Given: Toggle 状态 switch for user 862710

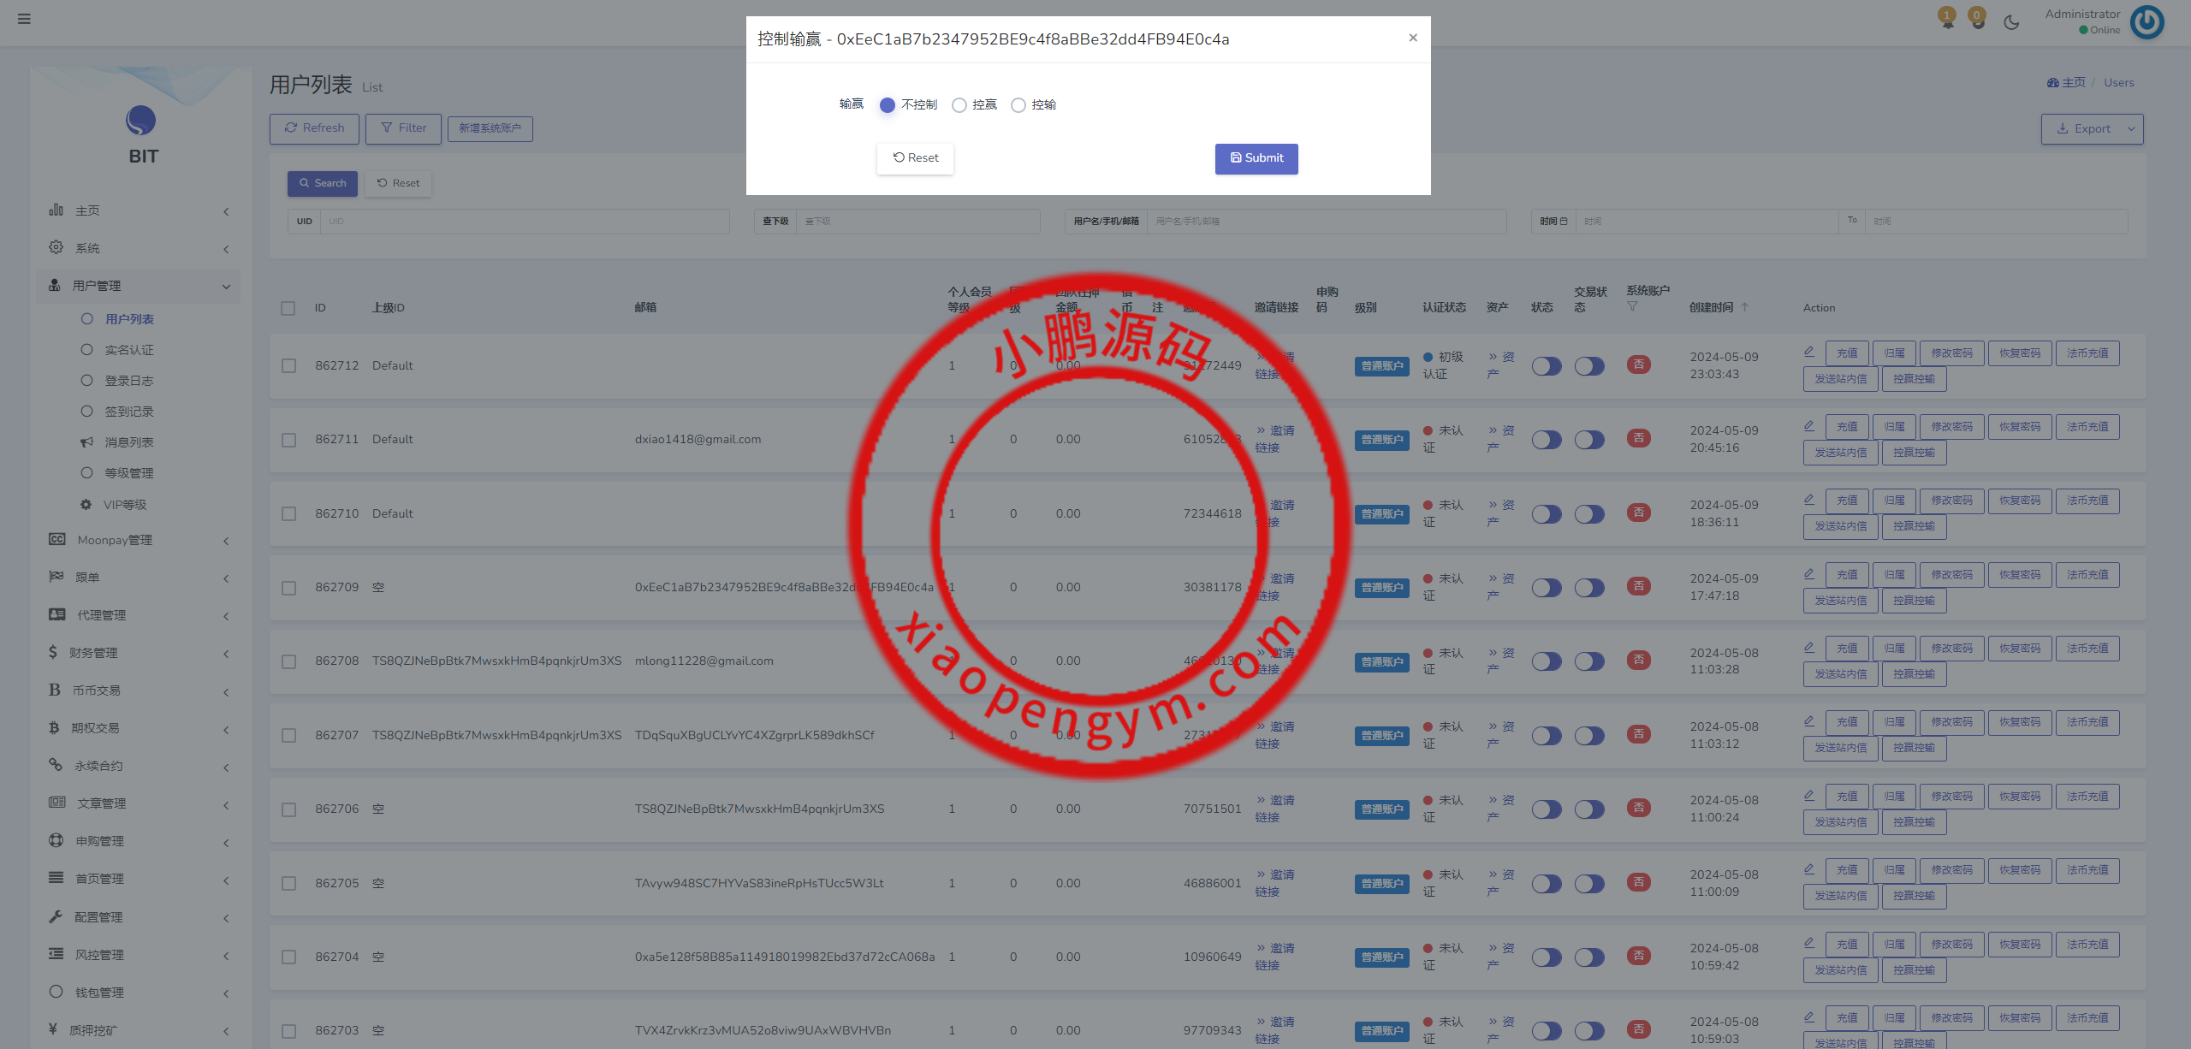Looking at the screenshot, I should point(1547,514).
